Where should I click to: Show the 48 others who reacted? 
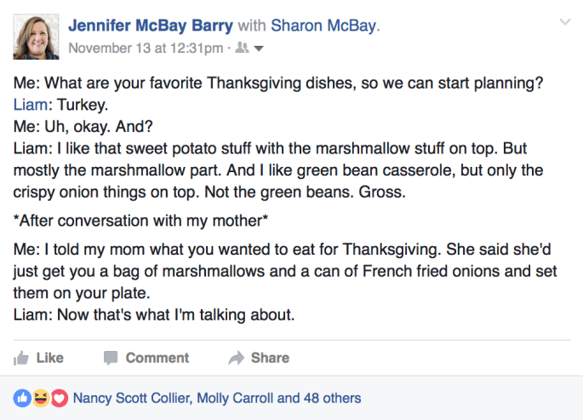point(332,398)
